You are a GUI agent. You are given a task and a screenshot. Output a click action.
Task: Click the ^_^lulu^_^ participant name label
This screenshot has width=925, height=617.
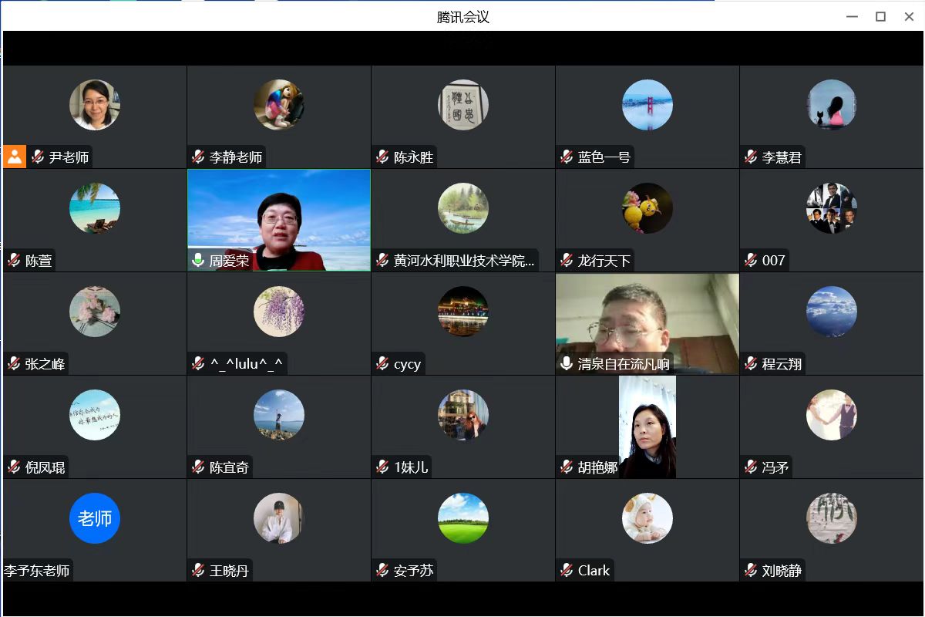(x=246, y=364)
